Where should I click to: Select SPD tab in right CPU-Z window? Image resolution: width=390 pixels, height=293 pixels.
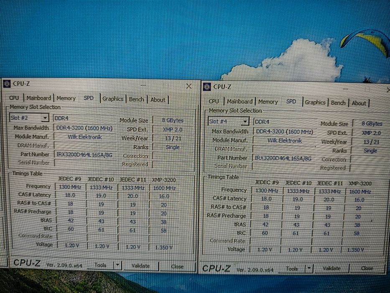pyautogui.click(x=291, y=102)
